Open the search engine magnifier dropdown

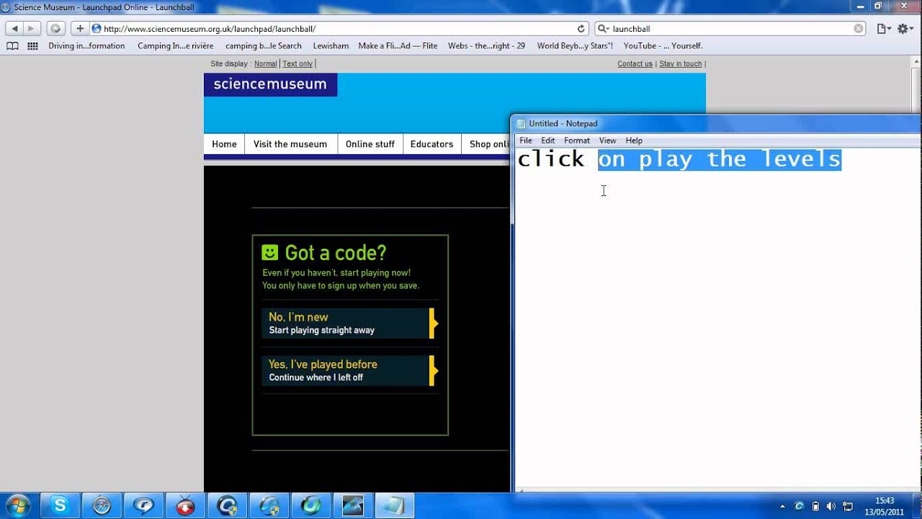coord(604,29)
